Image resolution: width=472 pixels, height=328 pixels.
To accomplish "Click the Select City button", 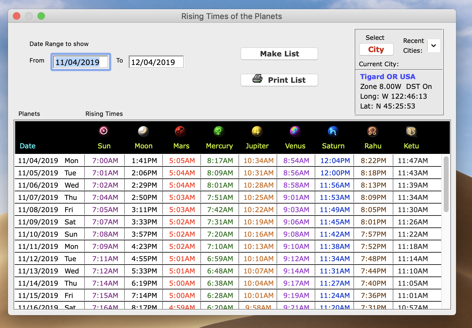I will [x=376, y=49].
